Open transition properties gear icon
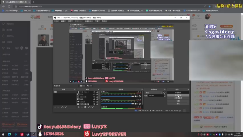The width and height of the screenshot is (243, 137). (164, 93)
